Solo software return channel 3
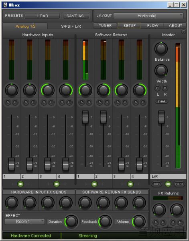Screen dimensions: 189x241 (118, 102)
